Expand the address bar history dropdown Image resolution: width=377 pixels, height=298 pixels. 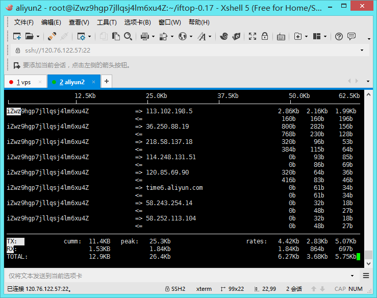pos(362,51)
